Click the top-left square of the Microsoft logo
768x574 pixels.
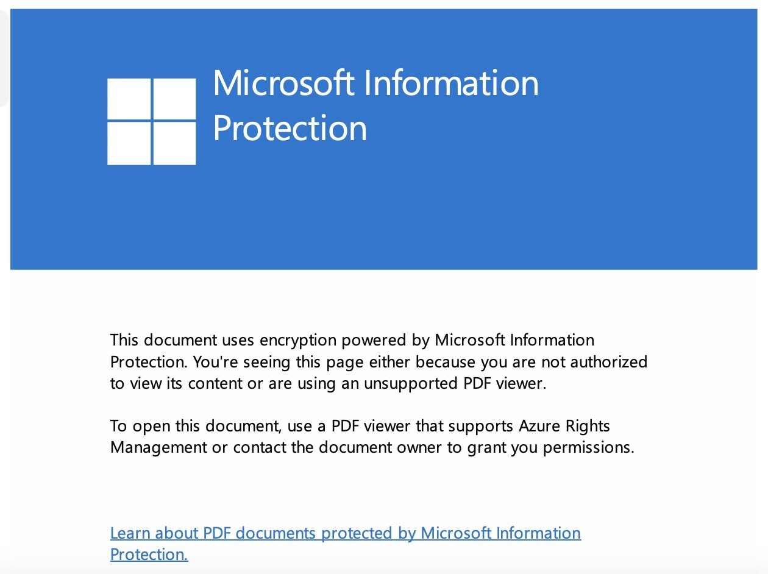click(129, 99)
